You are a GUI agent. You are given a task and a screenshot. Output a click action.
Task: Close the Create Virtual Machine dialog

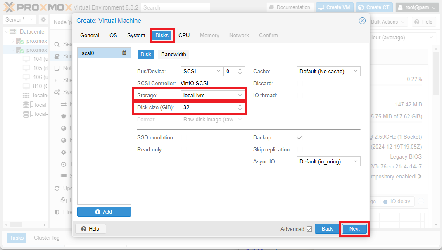point(362,21)
